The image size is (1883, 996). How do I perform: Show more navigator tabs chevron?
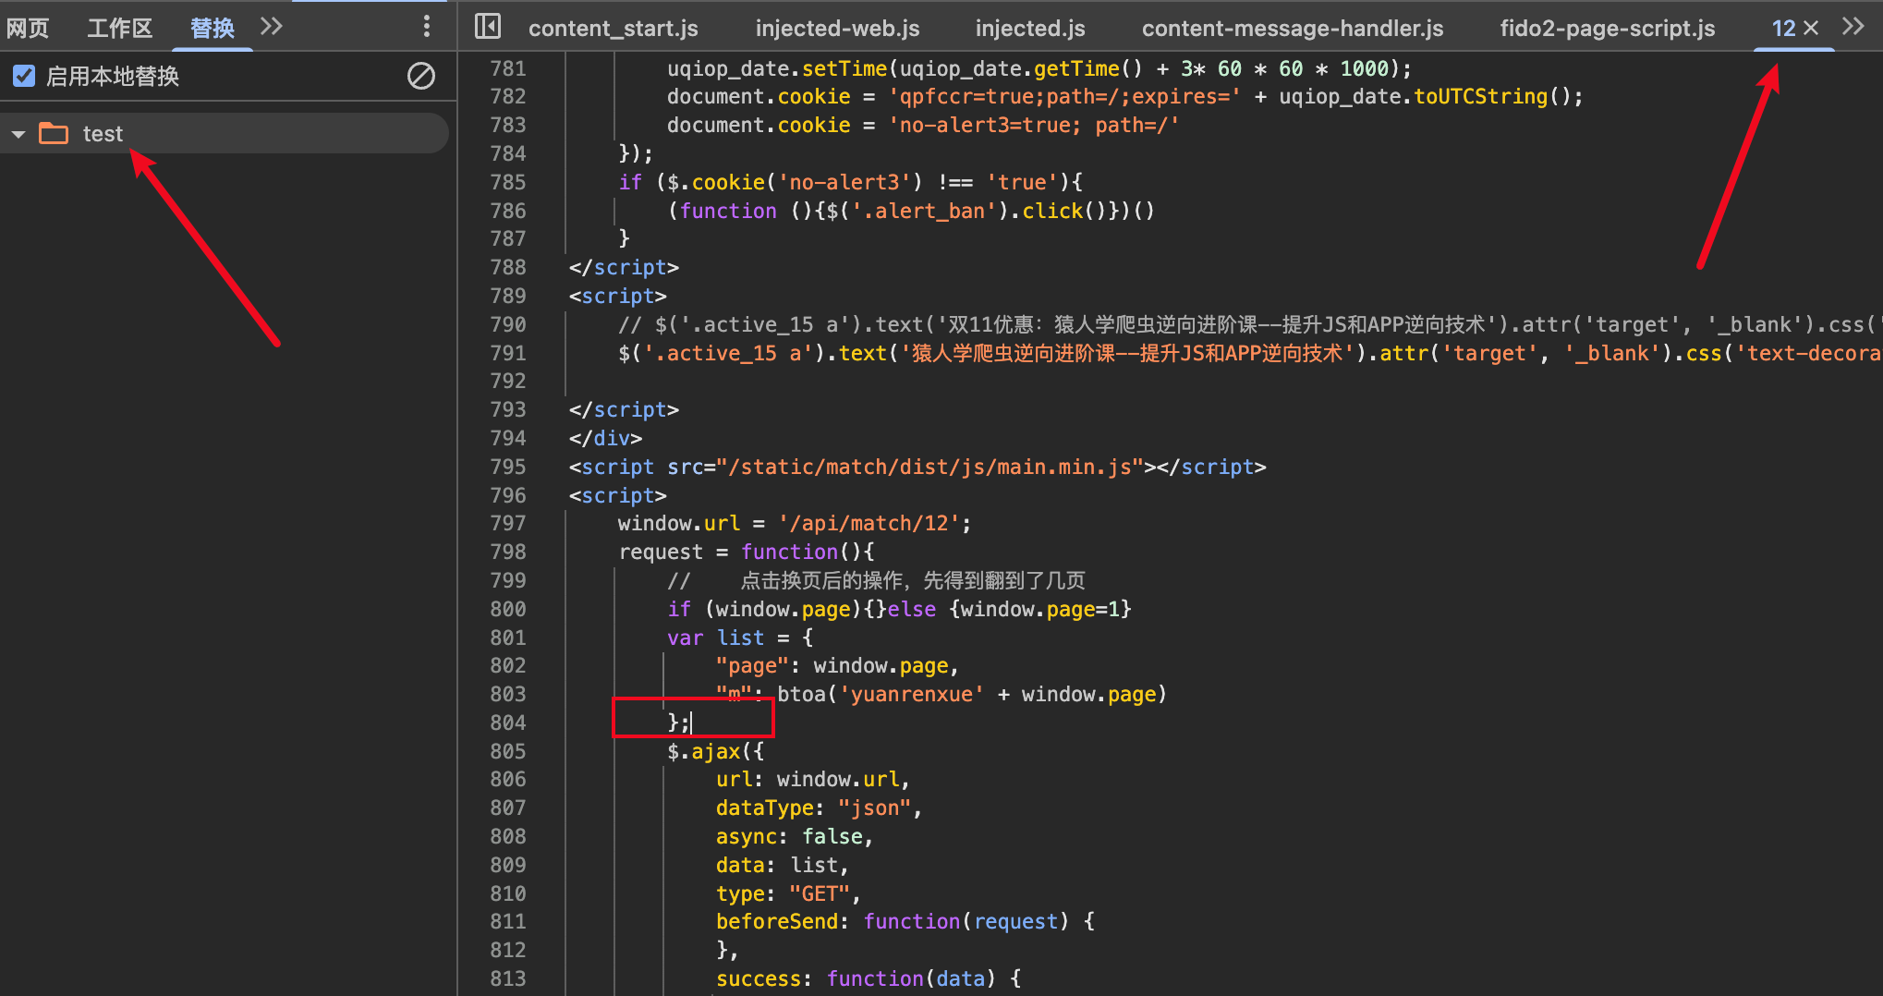271,27
